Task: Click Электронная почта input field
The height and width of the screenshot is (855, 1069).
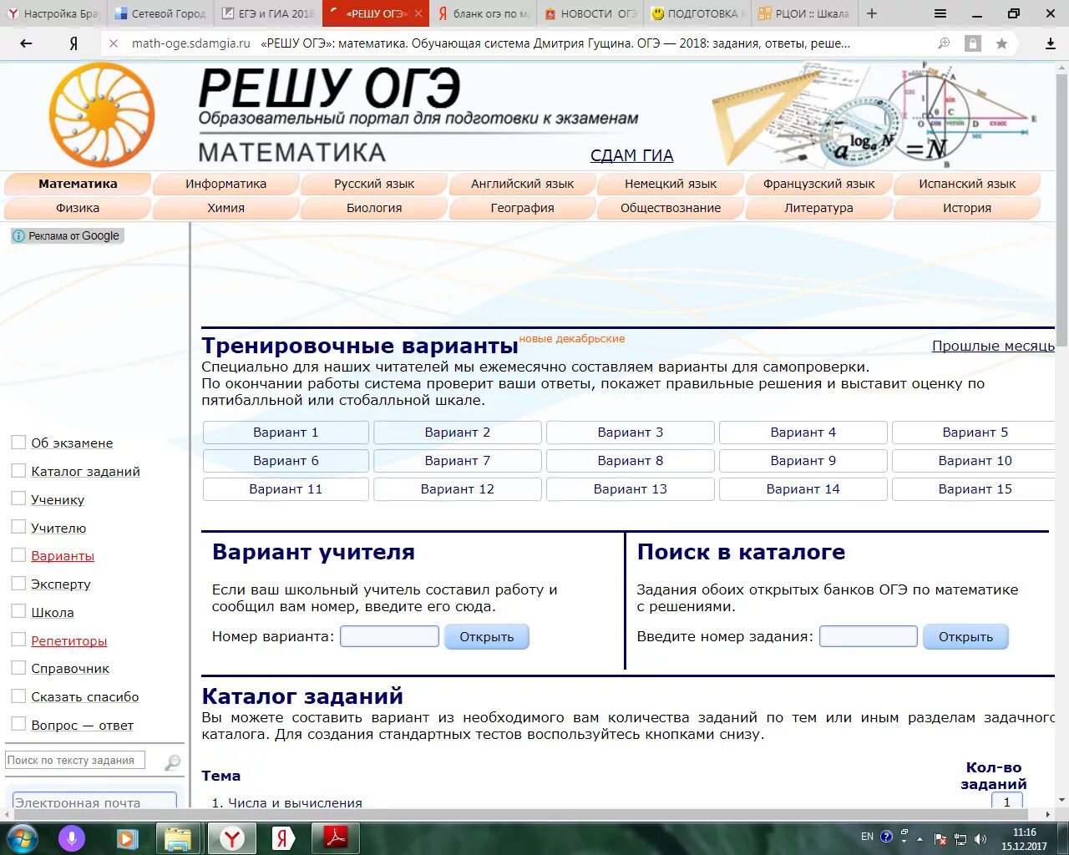Action: click(94, 800)
